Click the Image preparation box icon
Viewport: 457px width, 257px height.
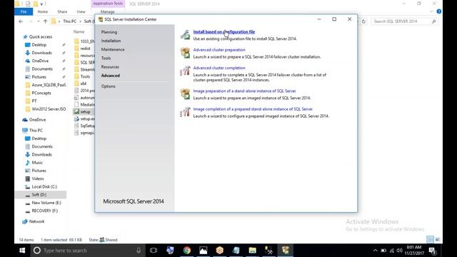[185, 94]
